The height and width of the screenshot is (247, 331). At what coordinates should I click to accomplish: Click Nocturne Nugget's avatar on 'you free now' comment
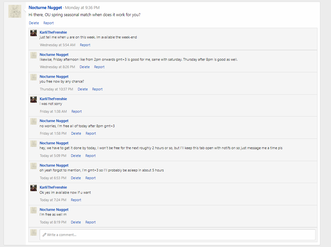pos(34,77)
